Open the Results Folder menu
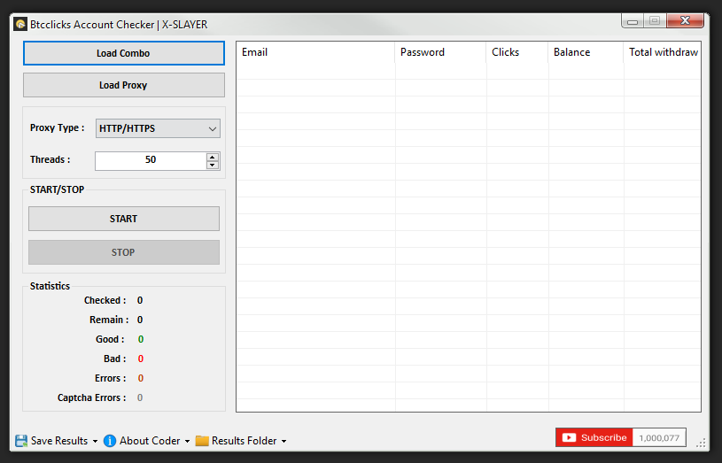Image resolution: width=722 pixels, height=463 pixels. pyautogui.click(x=244, y=441)
